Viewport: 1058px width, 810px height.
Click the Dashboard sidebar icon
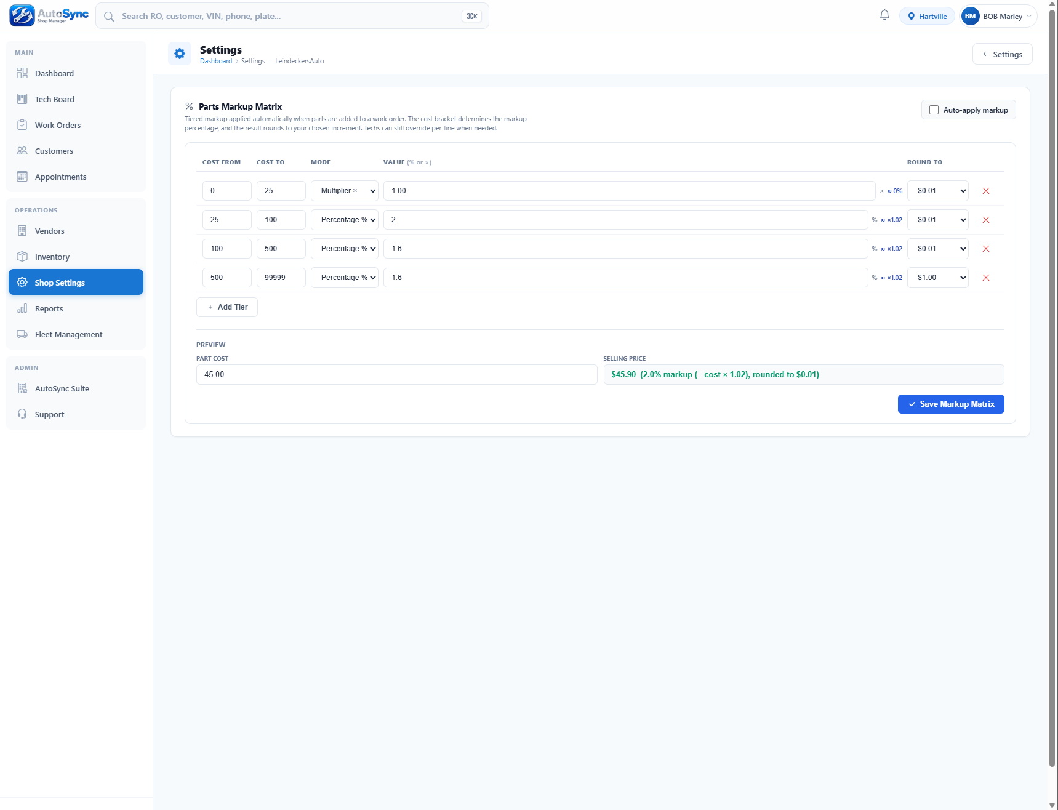(22, 73)
